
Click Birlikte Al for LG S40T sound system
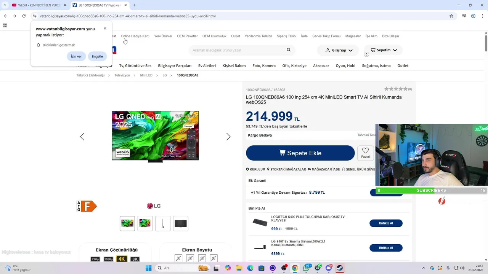pyautogui.click(x=386, y=248)
